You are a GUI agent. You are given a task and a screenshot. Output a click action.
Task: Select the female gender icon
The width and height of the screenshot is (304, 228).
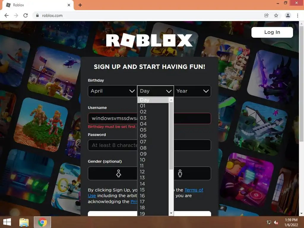pos(118,173)
